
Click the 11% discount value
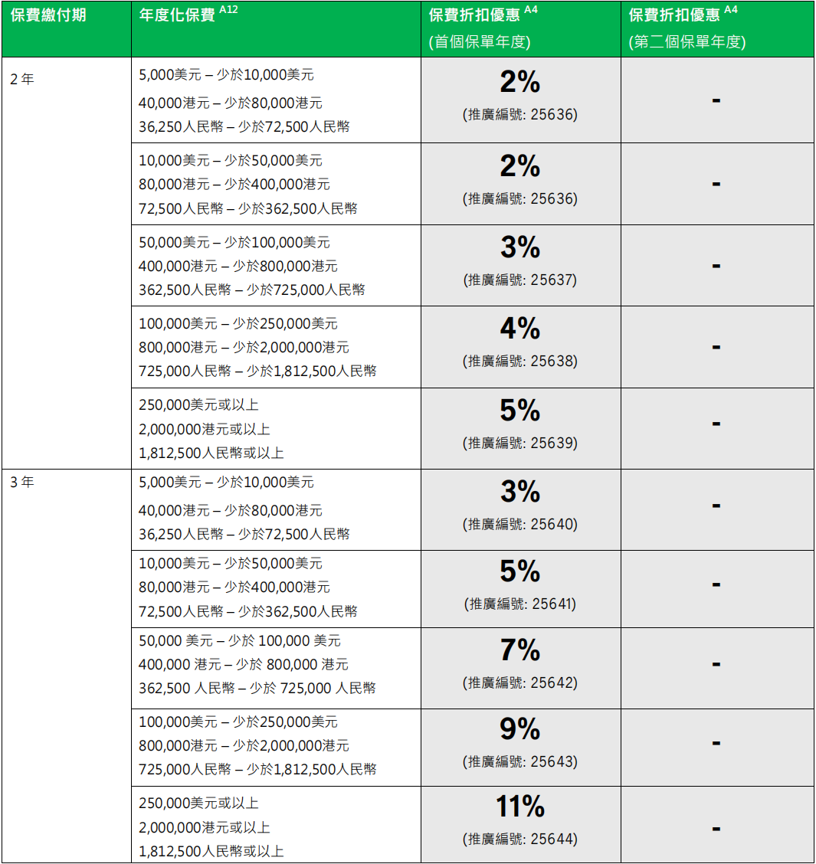[x=520, y=807]
